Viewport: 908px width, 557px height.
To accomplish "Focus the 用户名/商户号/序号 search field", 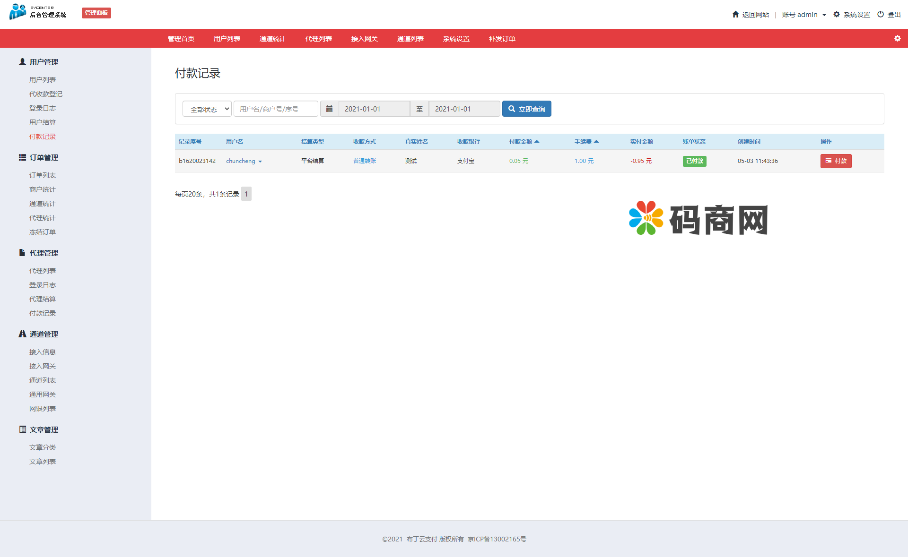I will 276,109.
